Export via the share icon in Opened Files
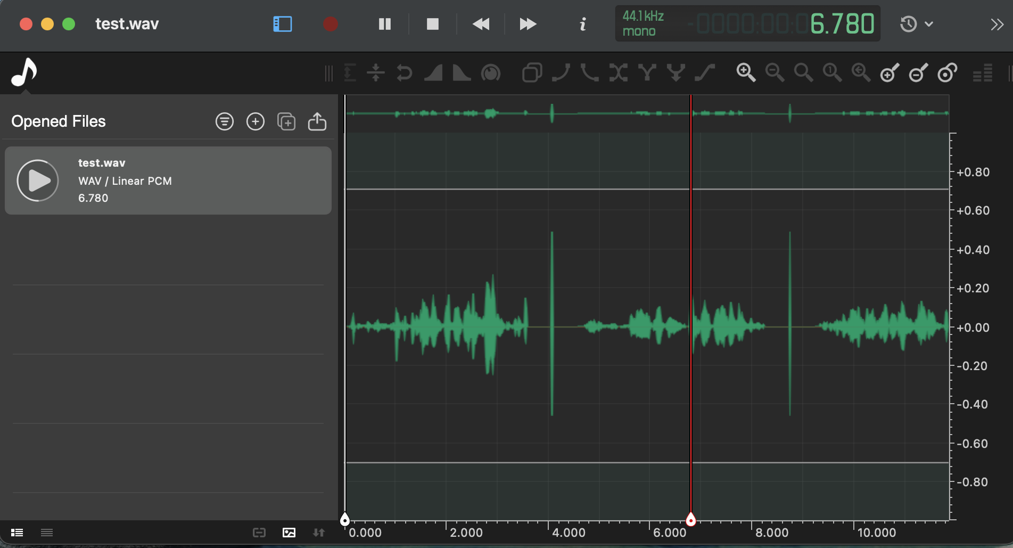The height and width of the screenshot is (548, 1013). (317, 121)
